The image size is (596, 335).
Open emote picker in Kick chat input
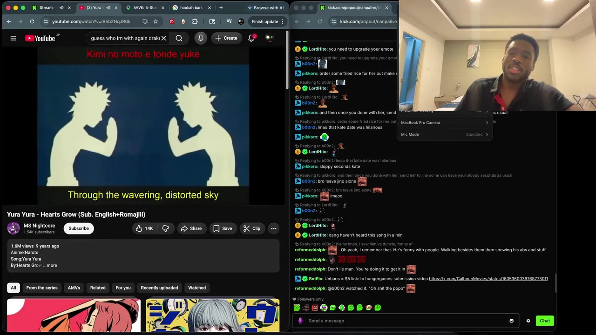tap(511, 321)
